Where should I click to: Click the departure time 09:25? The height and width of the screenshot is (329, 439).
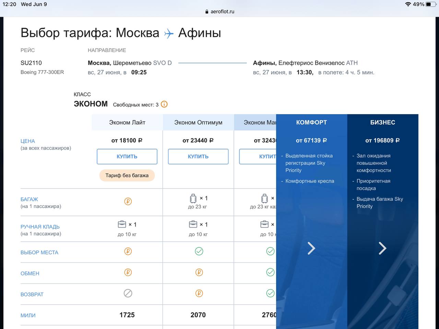coord(139,72)
